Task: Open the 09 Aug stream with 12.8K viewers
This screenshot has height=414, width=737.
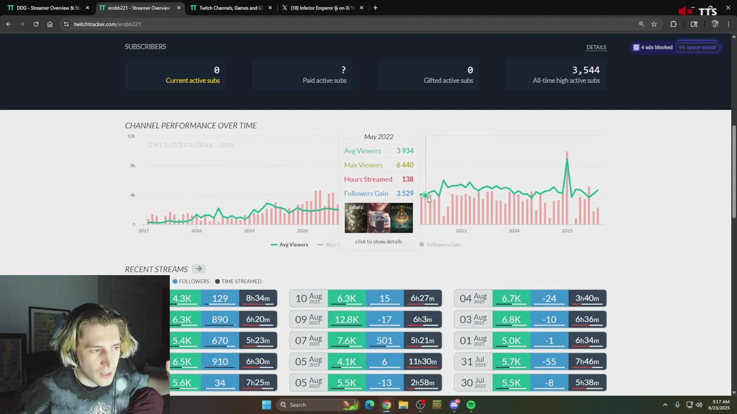Action: pyautogui.click(x=366, y=319)
